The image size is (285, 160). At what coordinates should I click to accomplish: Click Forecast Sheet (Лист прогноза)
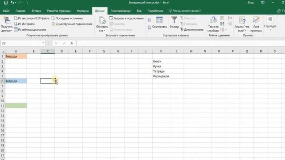point(256,24)
